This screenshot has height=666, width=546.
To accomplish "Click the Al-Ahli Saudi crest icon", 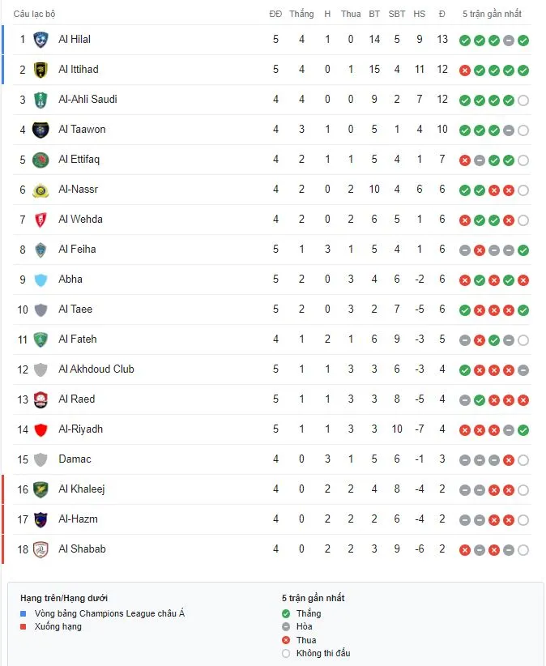I will 41,100.
